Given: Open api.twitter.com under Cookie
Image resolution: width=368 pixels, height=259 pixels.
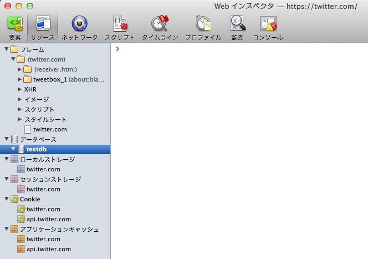Looking at the screenshot, I should 48,219.
